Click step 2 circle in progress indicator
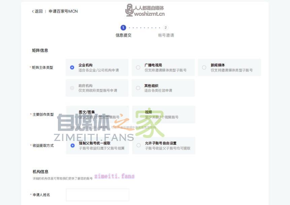This screenshot has width=290, height=205. (x=165, y=28)
